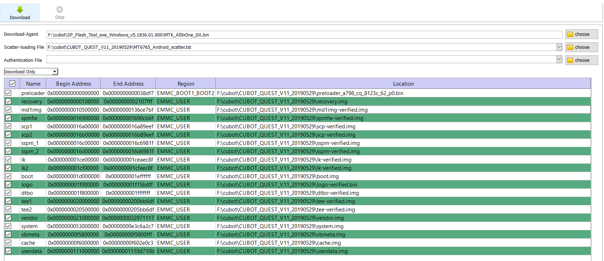Click folder icon beside Download-Agent choose button

click(x=570, y=34)
